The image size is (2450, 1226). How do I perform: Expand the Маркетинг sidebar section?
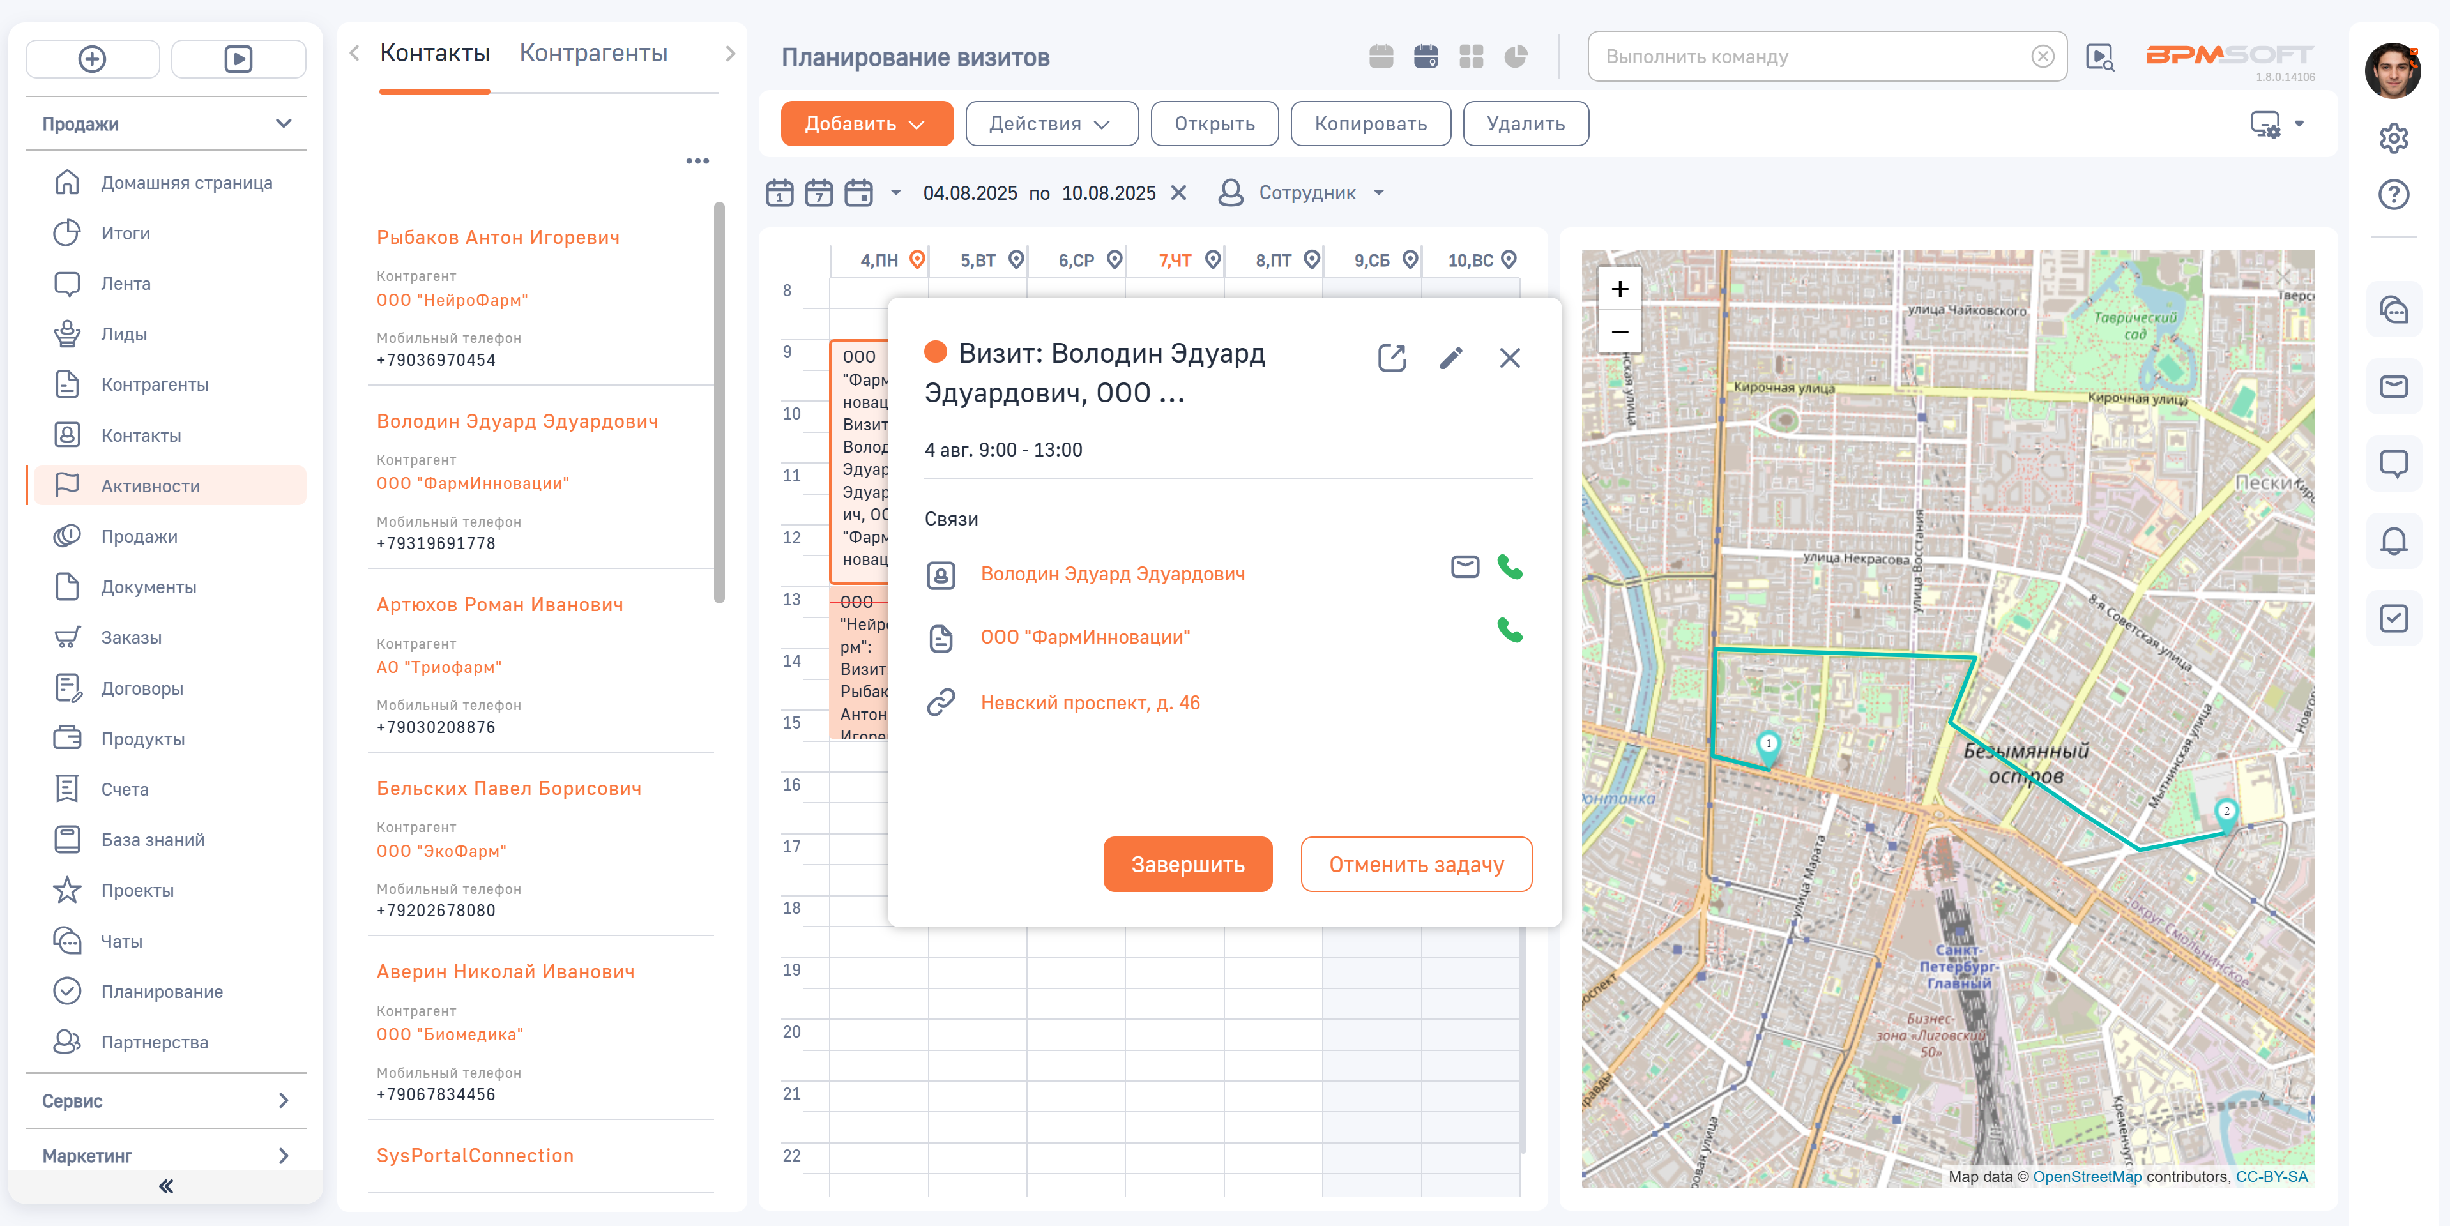click(x=165, y=1156)
